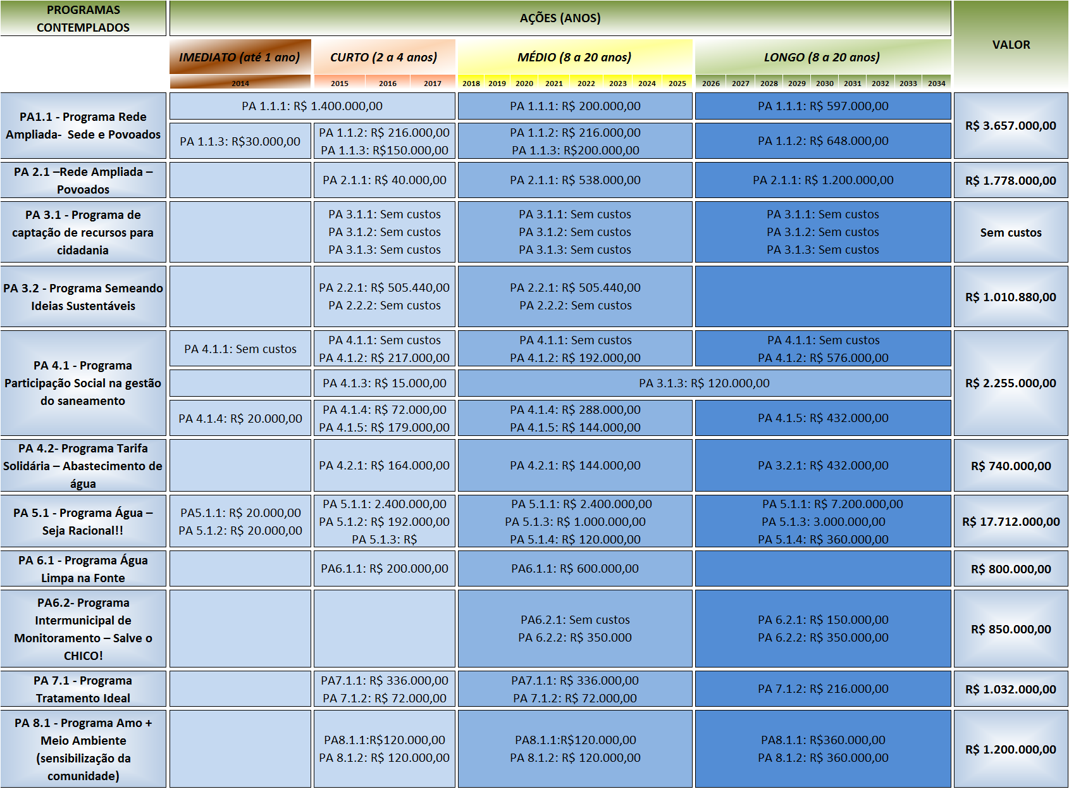Click PA 4.1 Participação Social row label
Screen dimensions: 1069x789
83,383
